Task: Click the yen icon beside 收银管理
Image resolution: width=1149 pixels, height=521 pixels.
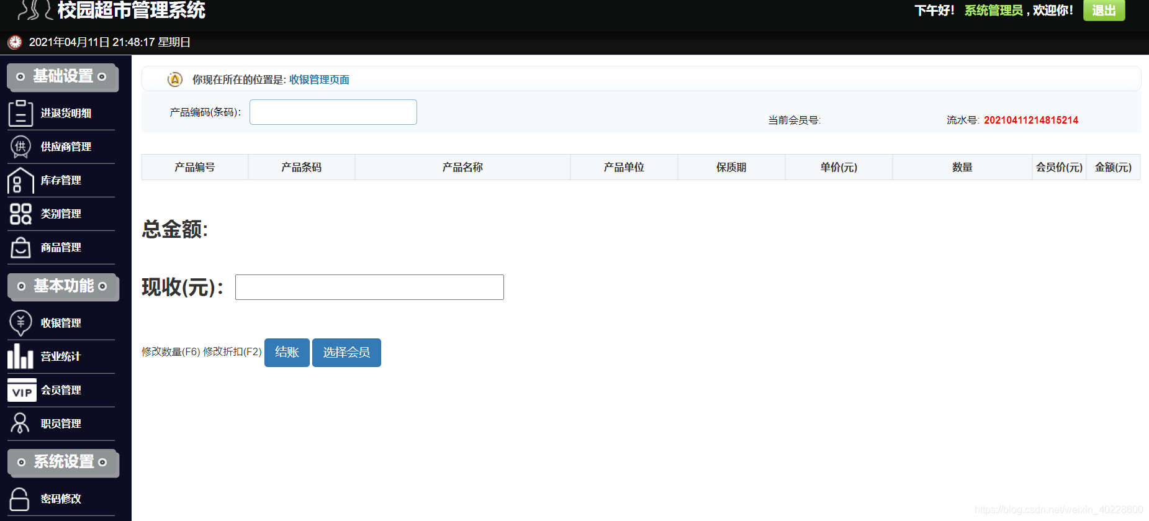Action: (20, 323)
